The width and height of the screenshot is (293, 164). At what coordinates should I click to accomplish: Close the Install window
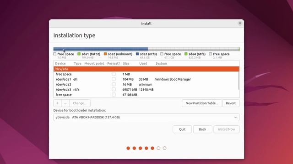[240, 23]
